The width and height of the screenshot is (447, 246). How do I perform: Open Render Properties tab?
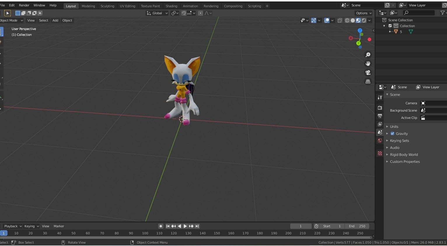380,108
